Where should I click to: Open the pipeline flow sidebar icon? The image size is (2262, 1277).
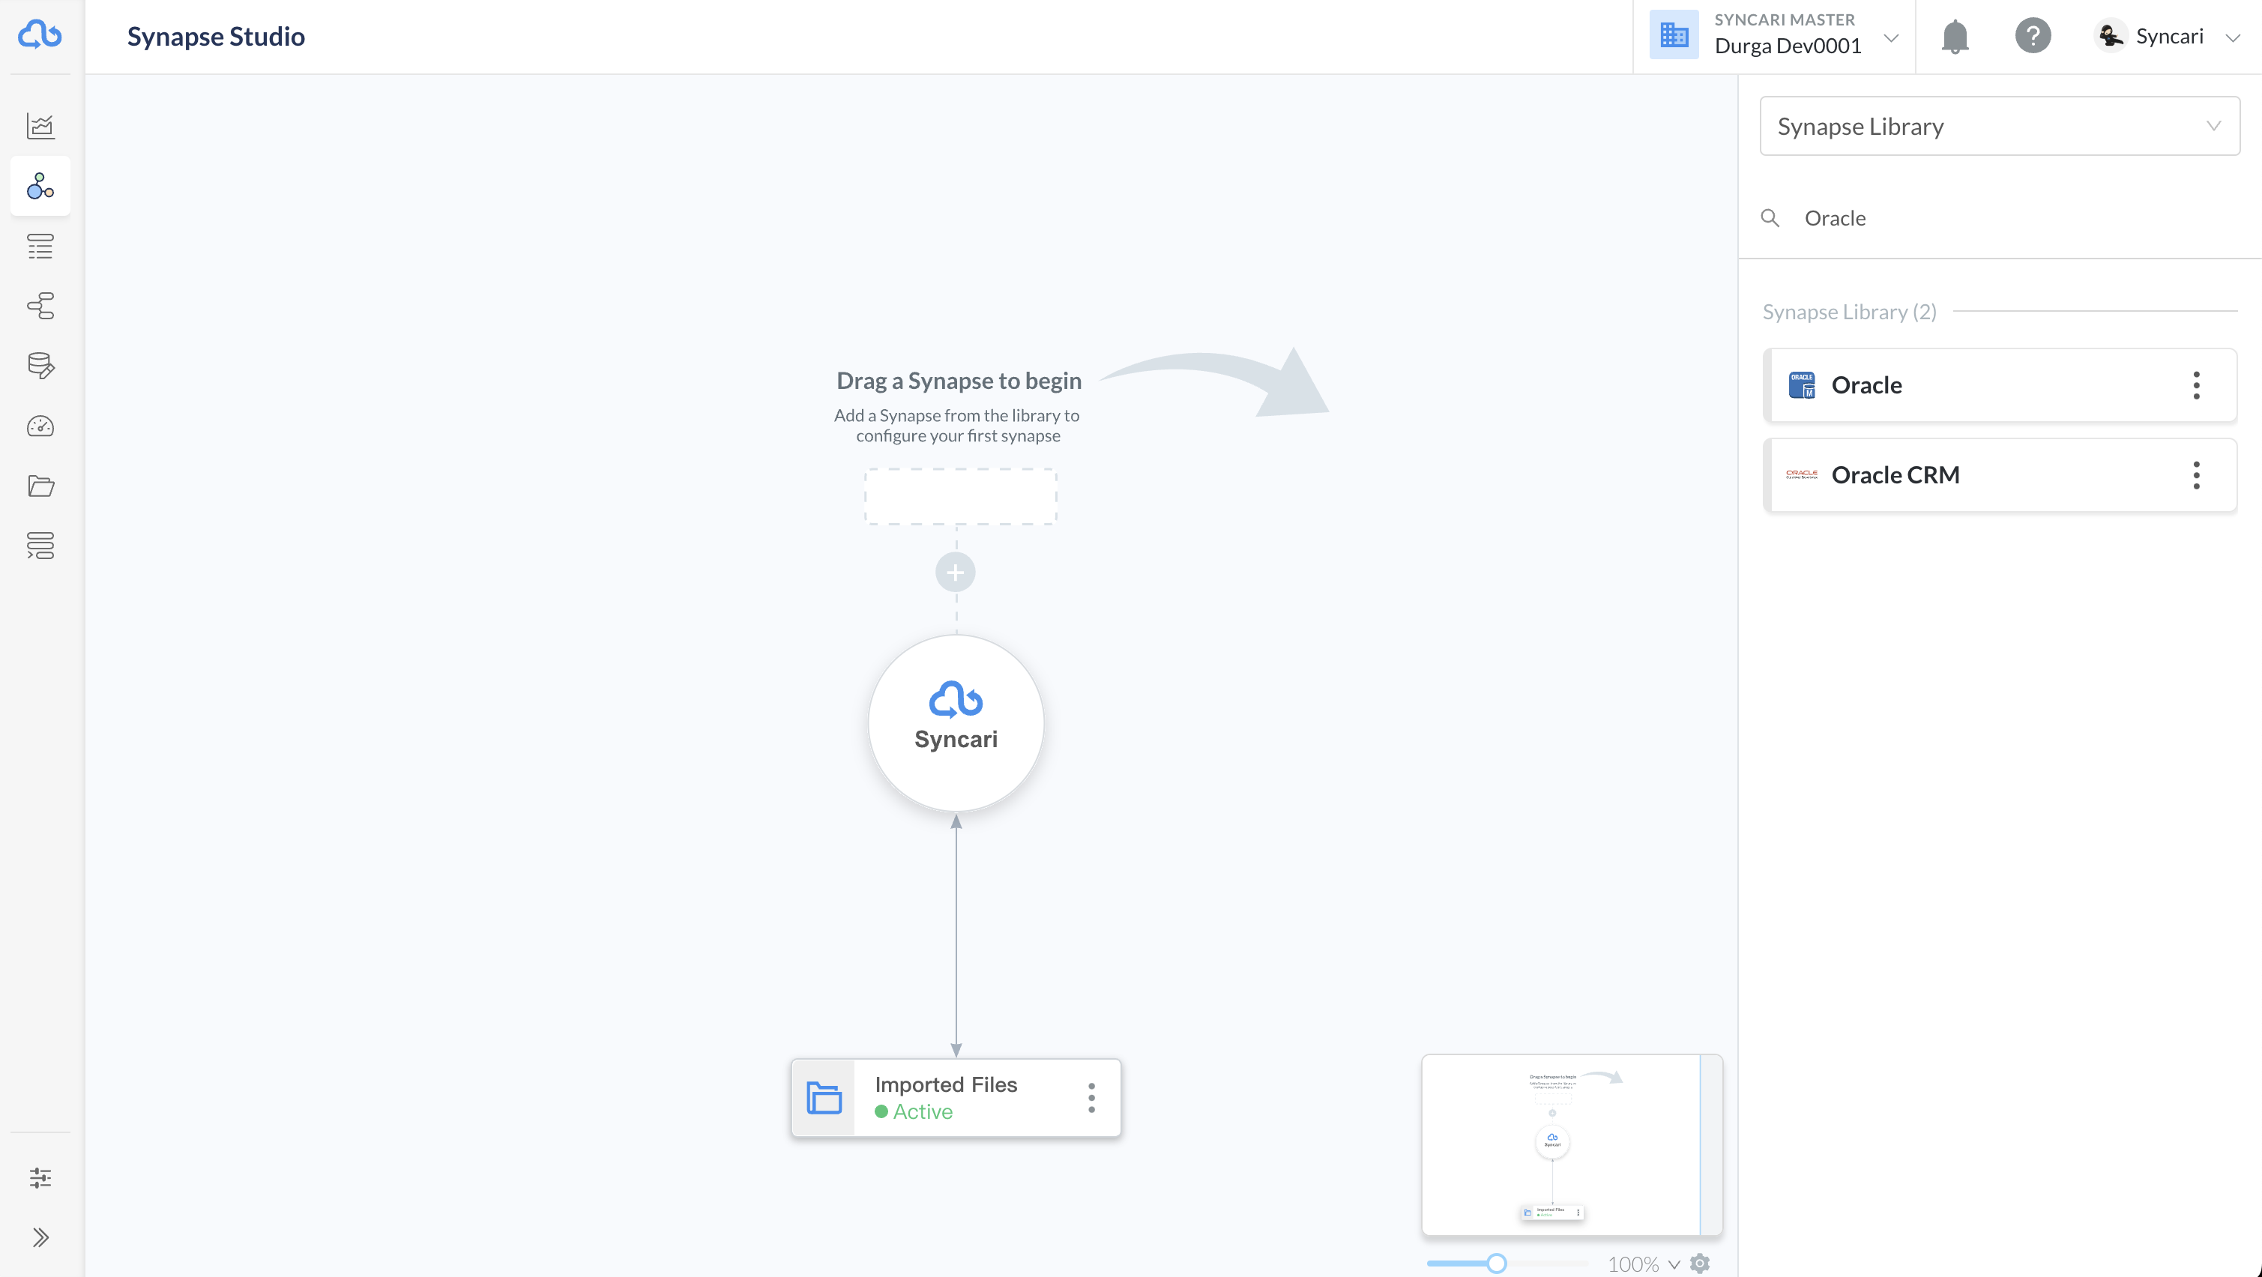[40, 306]
